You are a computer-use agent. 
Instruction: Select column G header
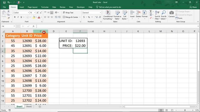click(x=93, y=31)
